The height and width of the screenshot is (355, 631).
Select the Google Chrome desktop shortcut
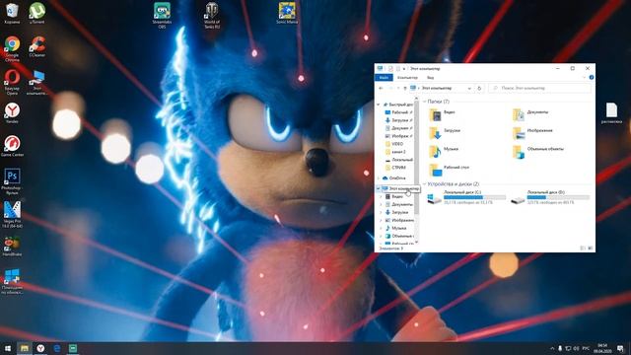12,48
